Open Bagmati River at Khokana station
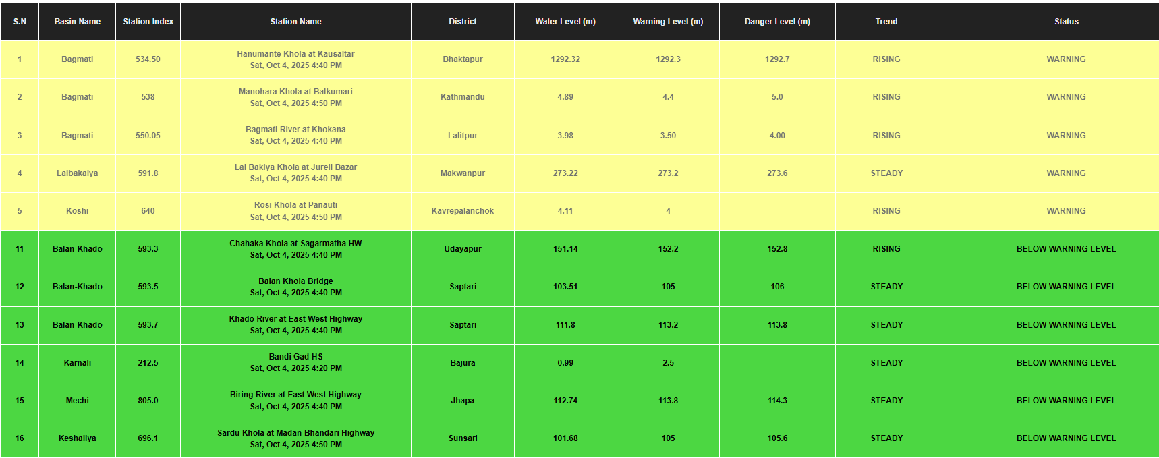Viewport: 1159px width, 458px height. click(x=295, y=130)
